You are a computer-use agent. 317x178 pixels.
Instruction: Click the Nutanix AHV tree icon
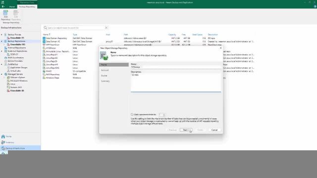pos(8,88)
